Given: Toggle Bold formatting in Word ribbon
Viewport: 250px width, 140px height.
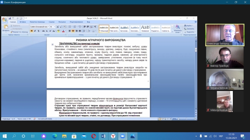Looking at the screenshot, I should click(x=32, y=31).
